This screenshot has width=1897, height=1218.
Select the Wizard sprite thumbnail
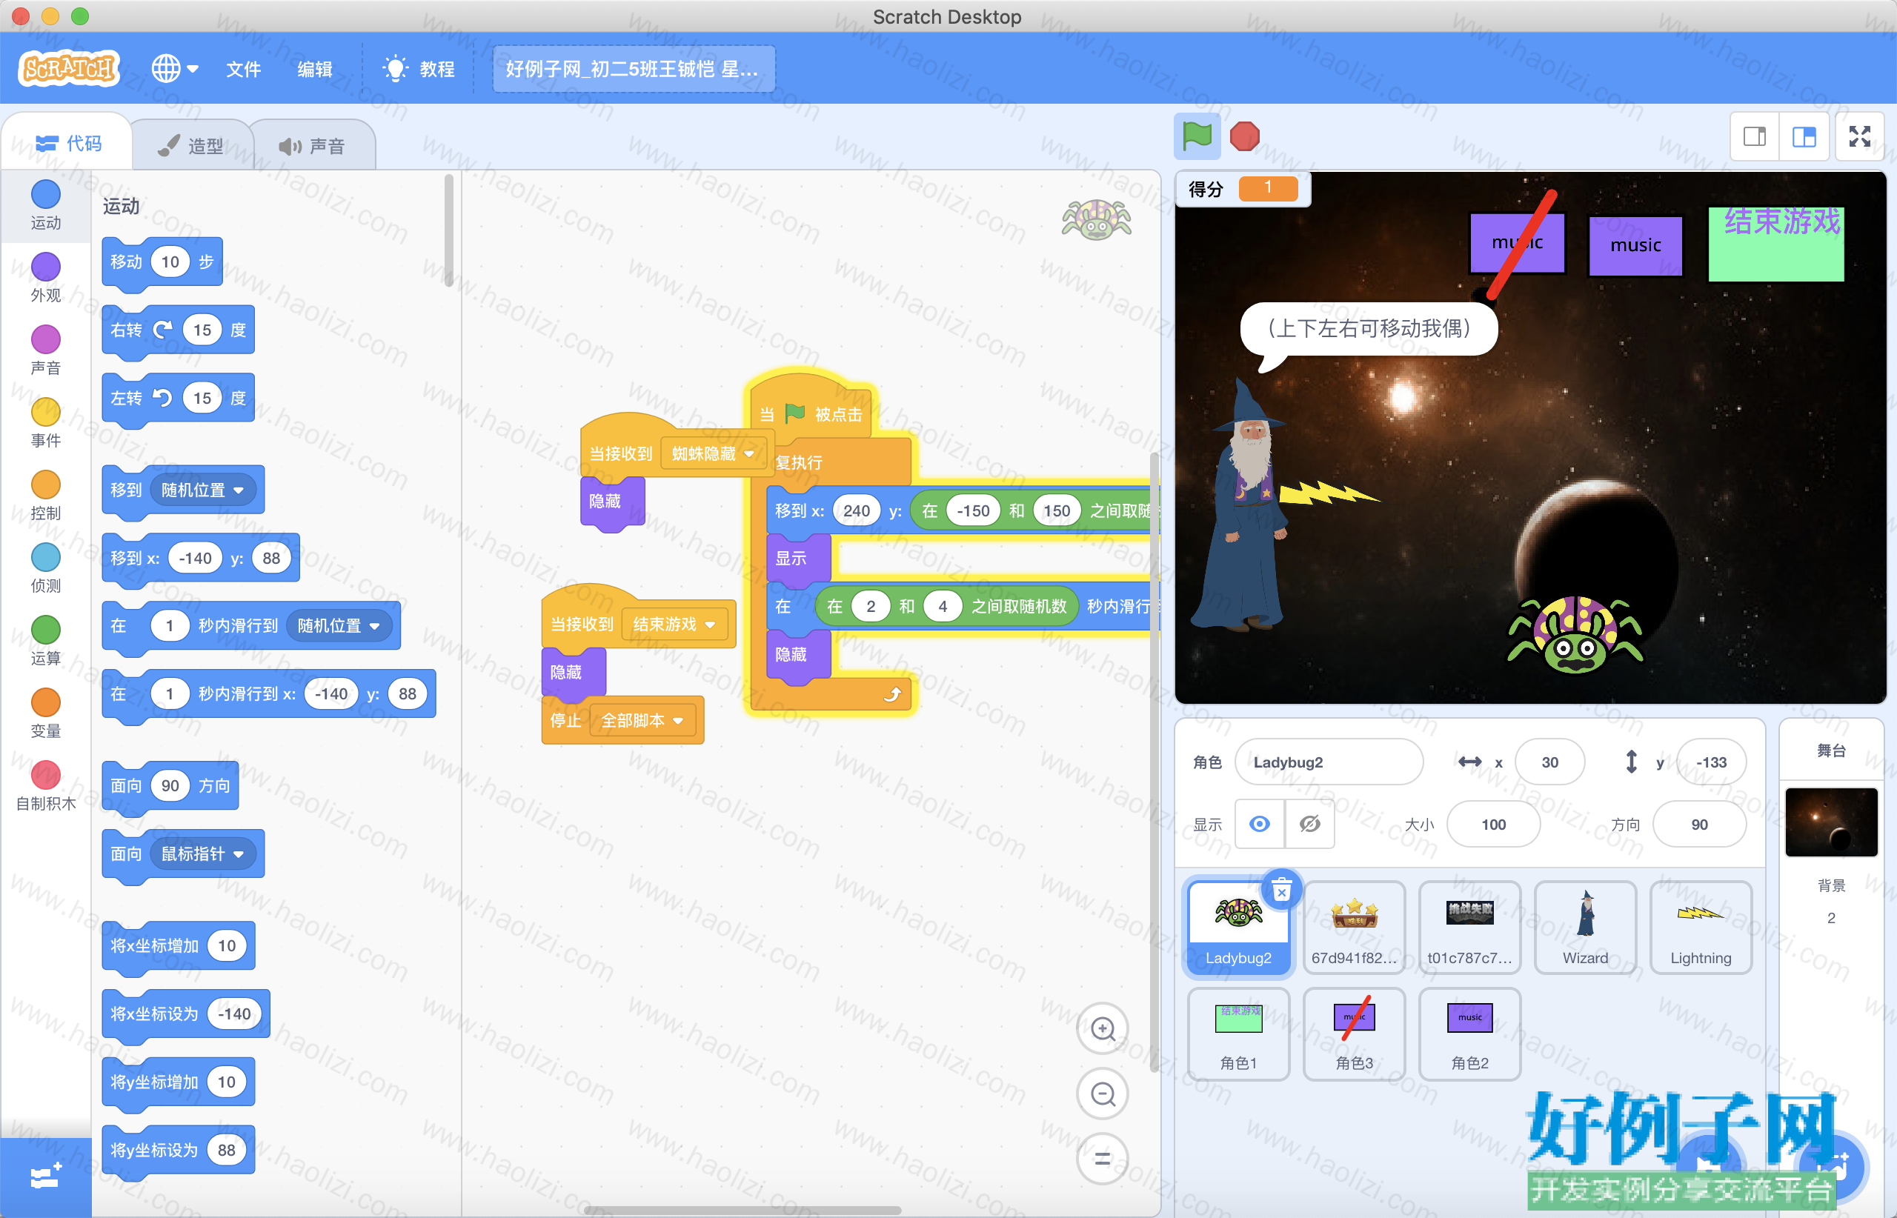click(x=1585, y=927)
